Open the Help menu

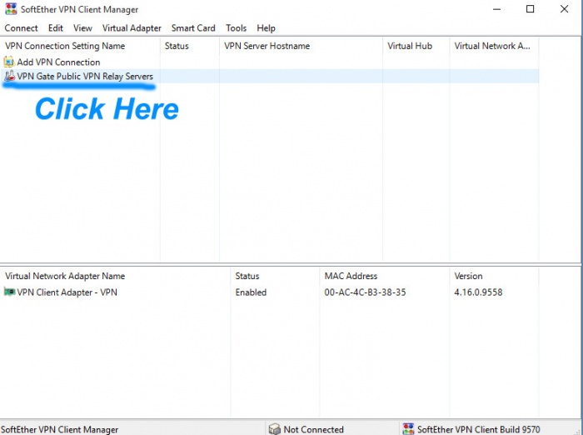[x=266, y=28]
